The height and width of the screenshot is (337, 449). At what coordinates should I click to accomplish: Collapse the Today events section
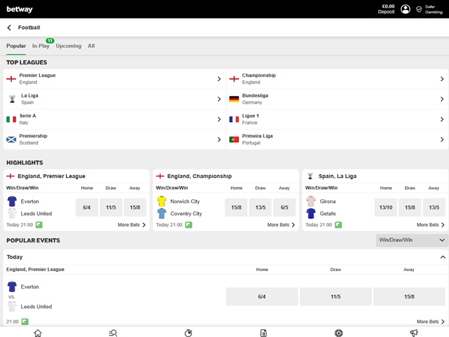(442, 257)
